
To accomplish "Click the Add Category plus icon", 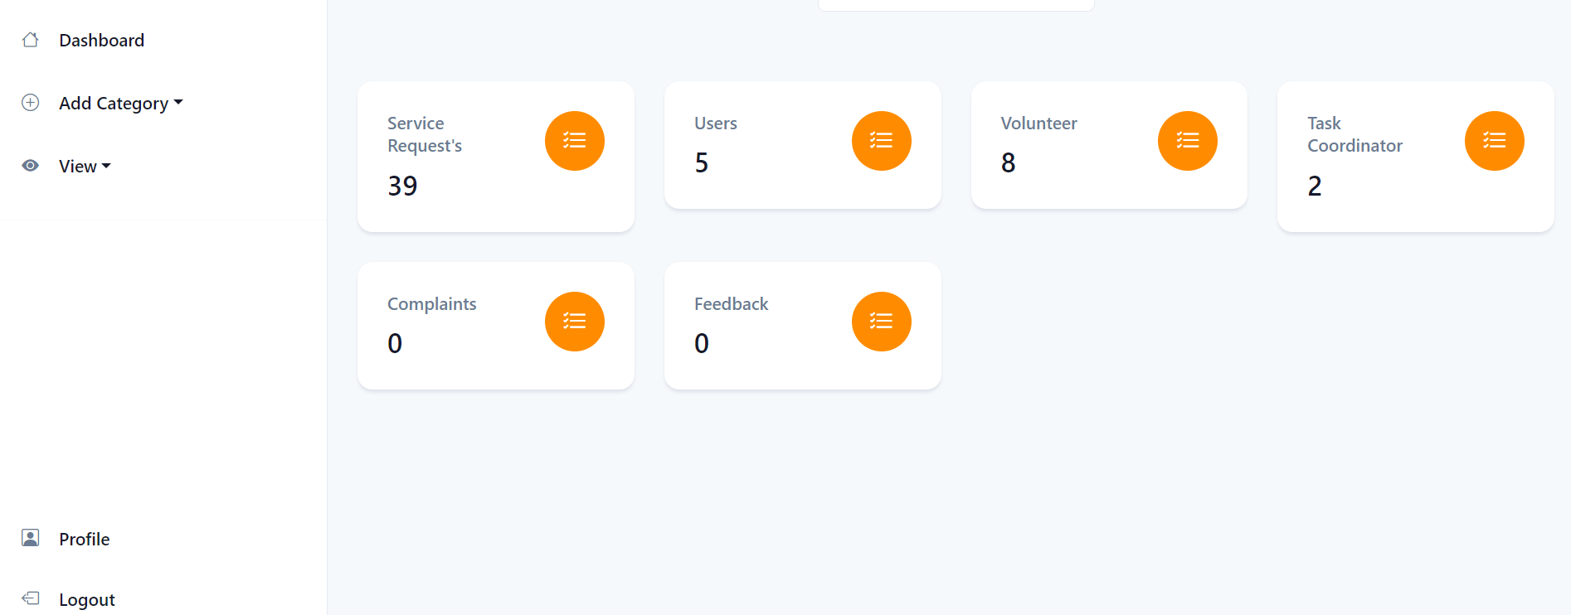I will (31, 103).
